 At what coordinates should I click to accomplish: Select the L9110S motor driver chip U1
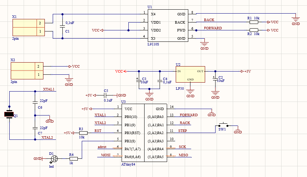pyautogui.click(x=167, y=26)
